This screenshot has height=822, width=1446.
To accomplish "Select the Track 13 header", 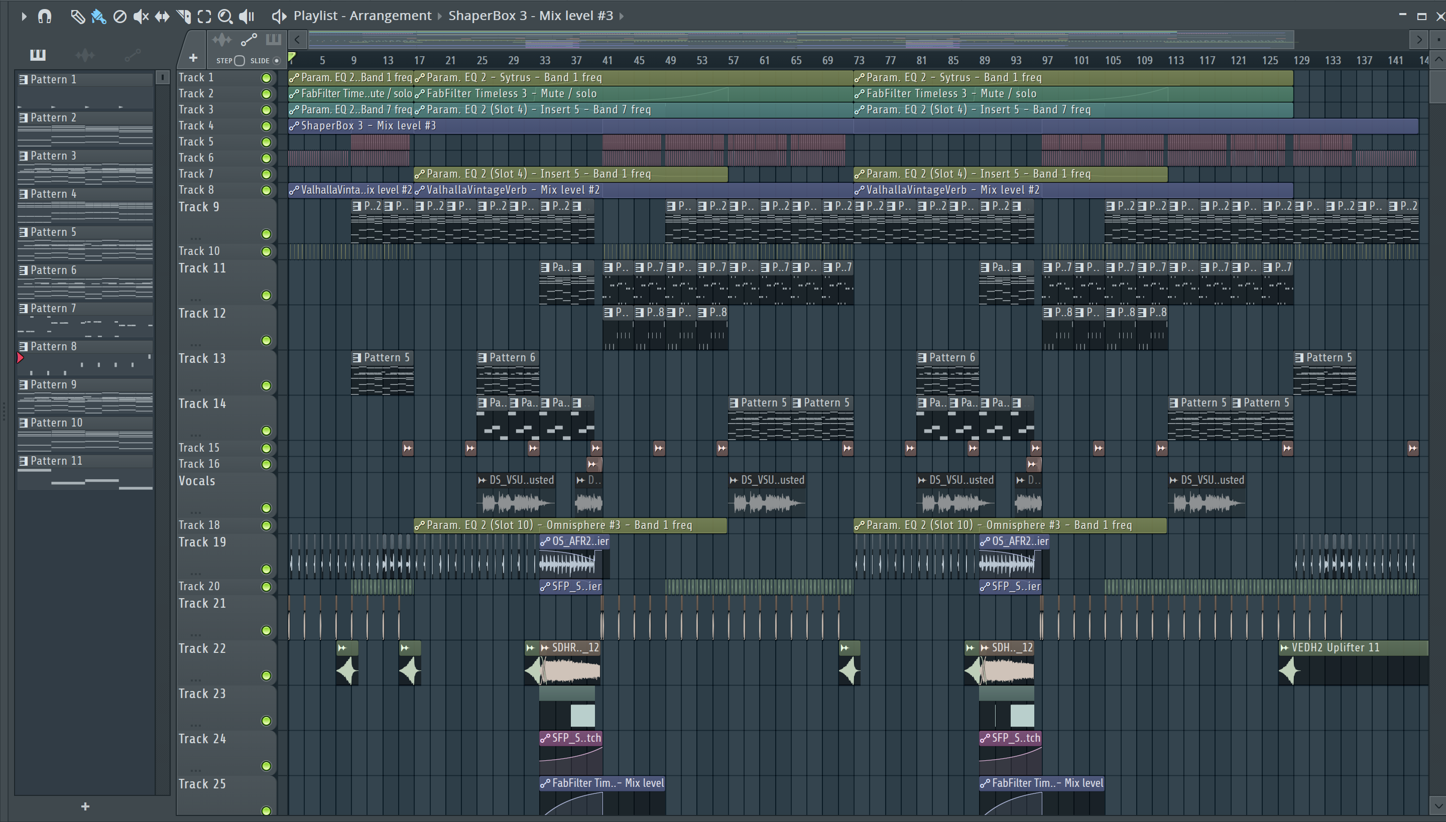I will (226, 372).
